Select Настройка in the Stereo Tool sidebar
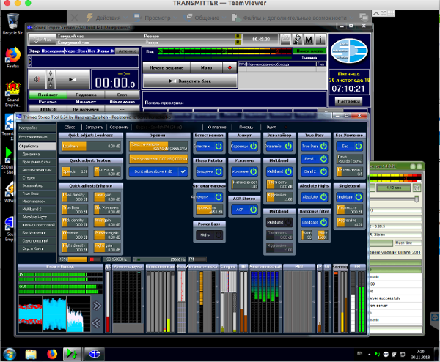 point(37,128)
